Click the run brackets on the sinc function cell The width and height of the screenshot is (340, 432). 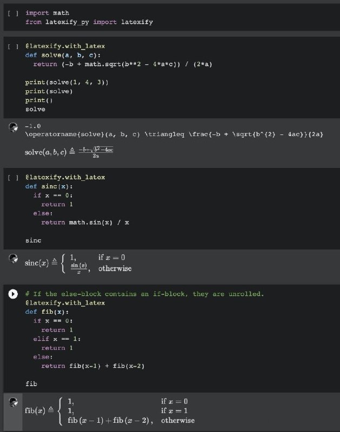(12, 177)
